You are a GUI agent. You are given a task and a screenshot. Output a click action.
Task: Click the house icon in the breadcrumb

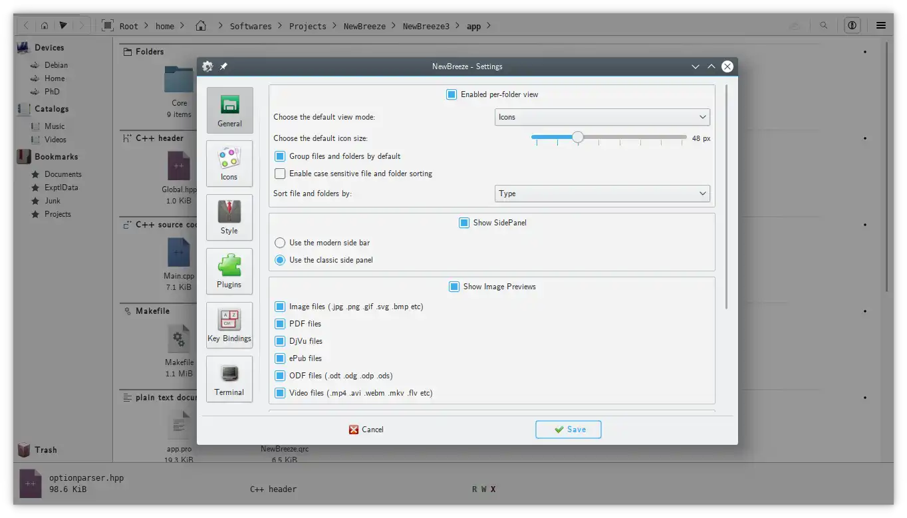coord(201,26)
